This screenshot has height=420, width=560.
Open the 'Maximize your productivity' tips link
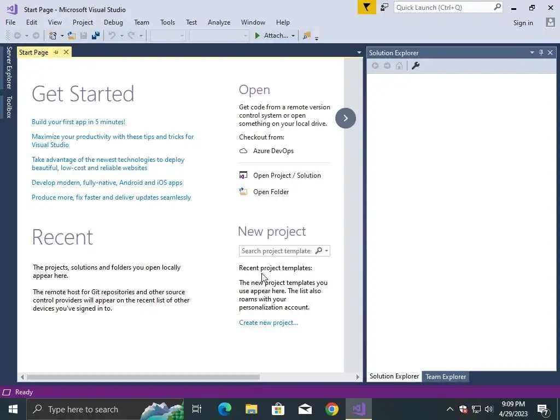point(113,141)
